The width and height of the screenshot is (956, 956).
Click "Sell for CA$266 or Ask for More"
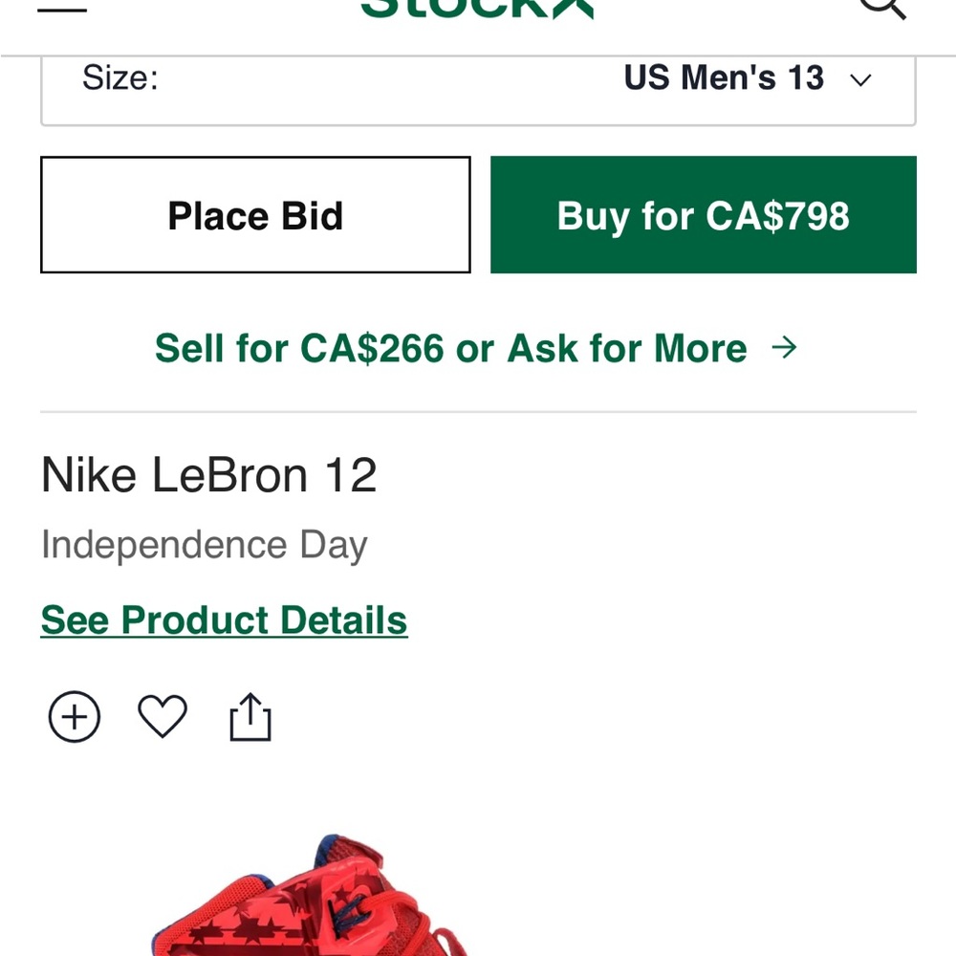[x=451, y=348]
